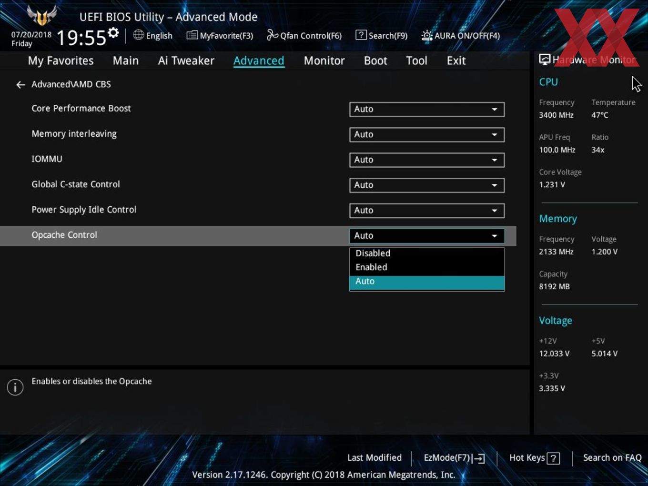The image size is (648, 486).
Task: Click the CPU frequency value 3400 MHz
Action: point(556,115)
